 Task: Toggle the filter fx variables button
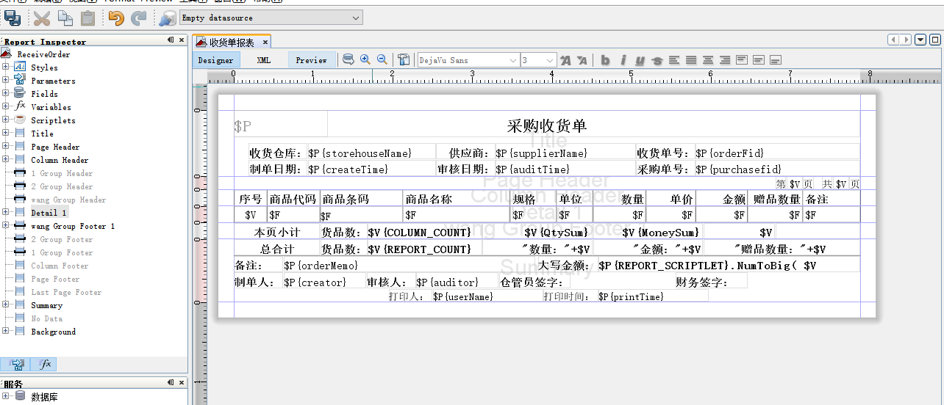(x=44, y=364)
